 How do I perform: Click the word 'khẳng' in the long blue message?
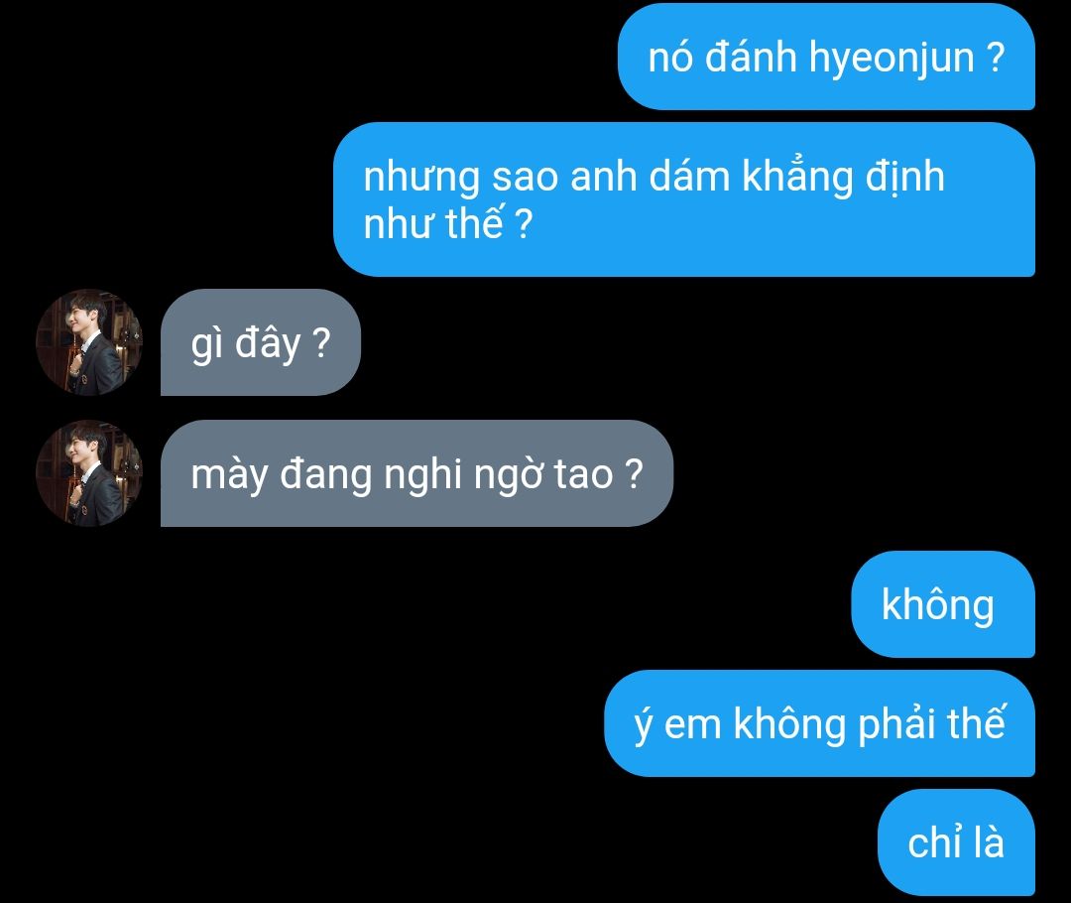[797, 178]
